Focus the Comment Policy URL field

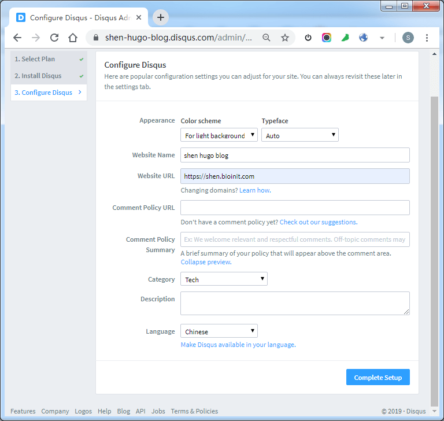pos(295,208)
